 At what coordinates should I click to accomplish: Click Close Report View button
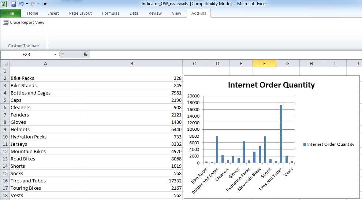coord(24,22)
